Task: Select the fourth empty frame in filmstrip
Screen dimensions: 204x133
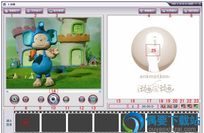Action: (107, 123)
